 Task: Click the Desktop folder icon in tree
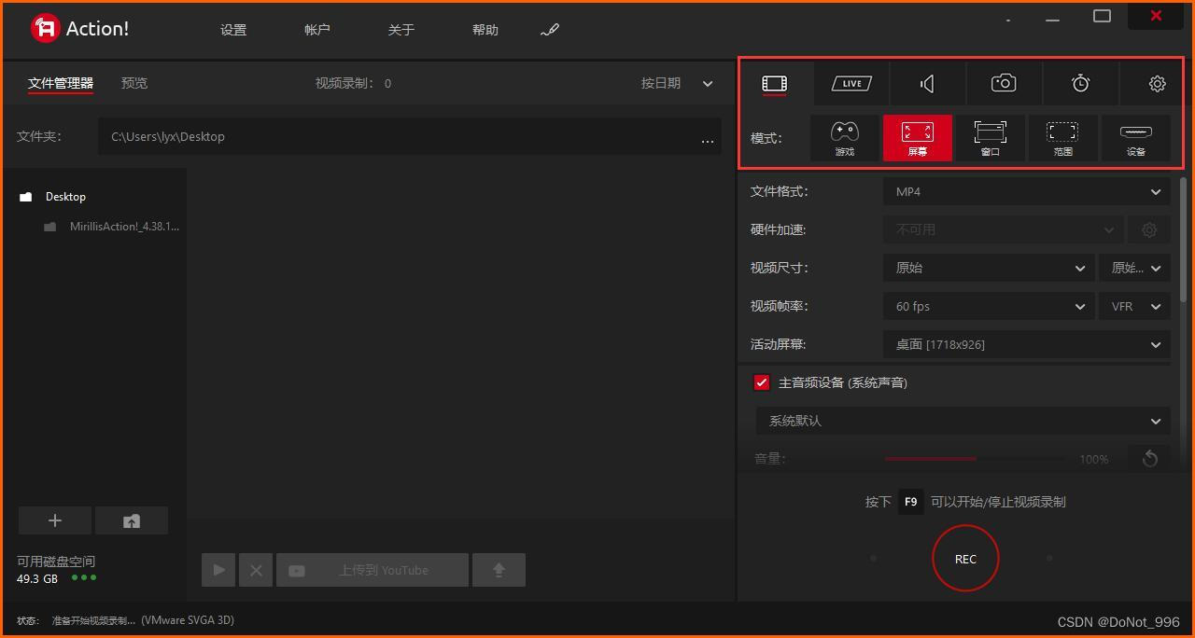click(26, 197)
